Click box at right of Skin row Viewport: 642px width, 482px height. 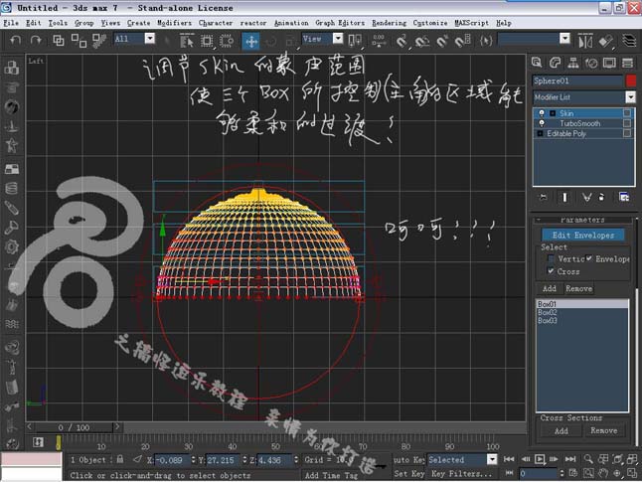tap(627, 113)
